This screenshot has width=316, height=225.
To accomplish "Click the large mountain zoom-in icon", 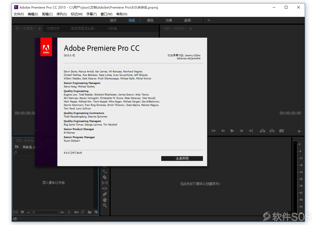I will (62, 212).
